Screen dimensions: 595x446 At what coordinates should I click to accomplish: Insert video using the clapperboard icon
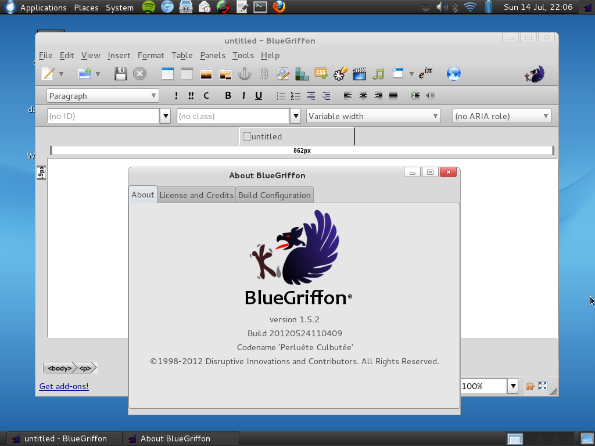[359, 74]
